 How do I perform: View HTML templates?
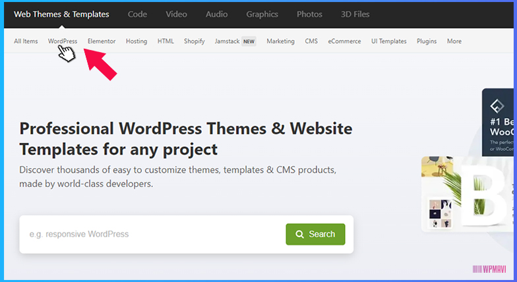point(165,41)
